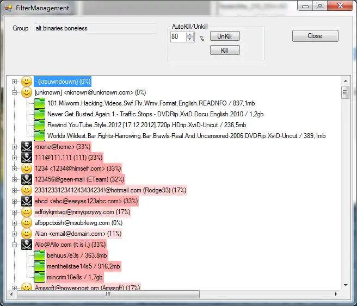Expand the <none@home> node
Viewport: 357px width, 306px height.
[x=14, y=147]
